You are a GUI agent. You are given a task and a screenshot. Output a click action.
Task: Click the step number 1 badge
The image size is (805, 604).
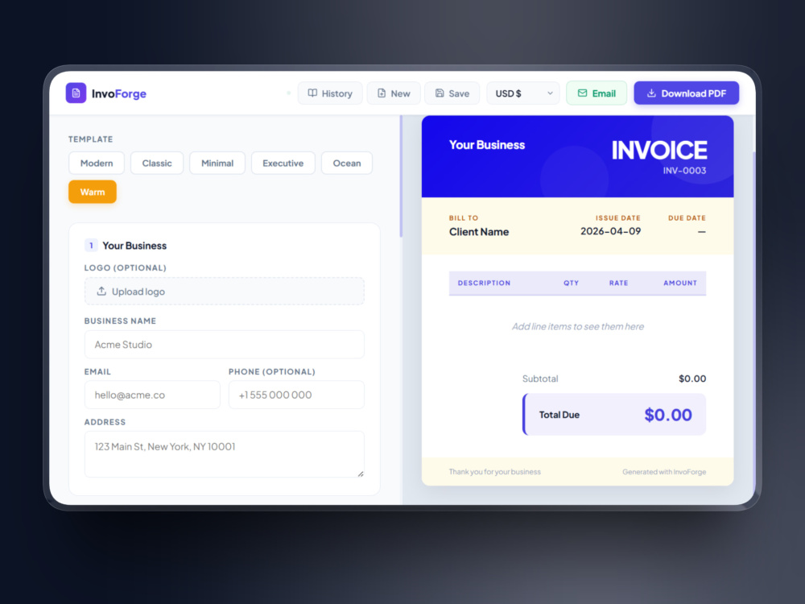point(91,246)
